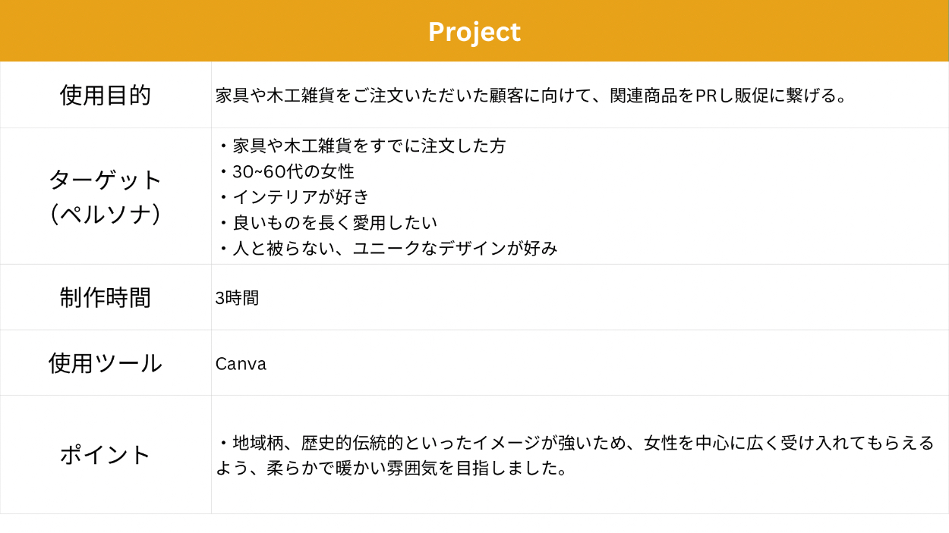The image size is (949, 533).
Task: Select the 使用ツール row label
Action: coord(106,363)
